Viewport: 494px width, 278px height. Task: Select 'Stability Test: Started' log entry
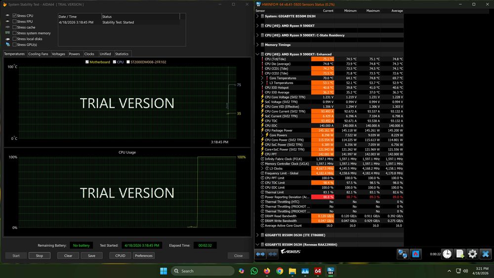coord(119,22)
